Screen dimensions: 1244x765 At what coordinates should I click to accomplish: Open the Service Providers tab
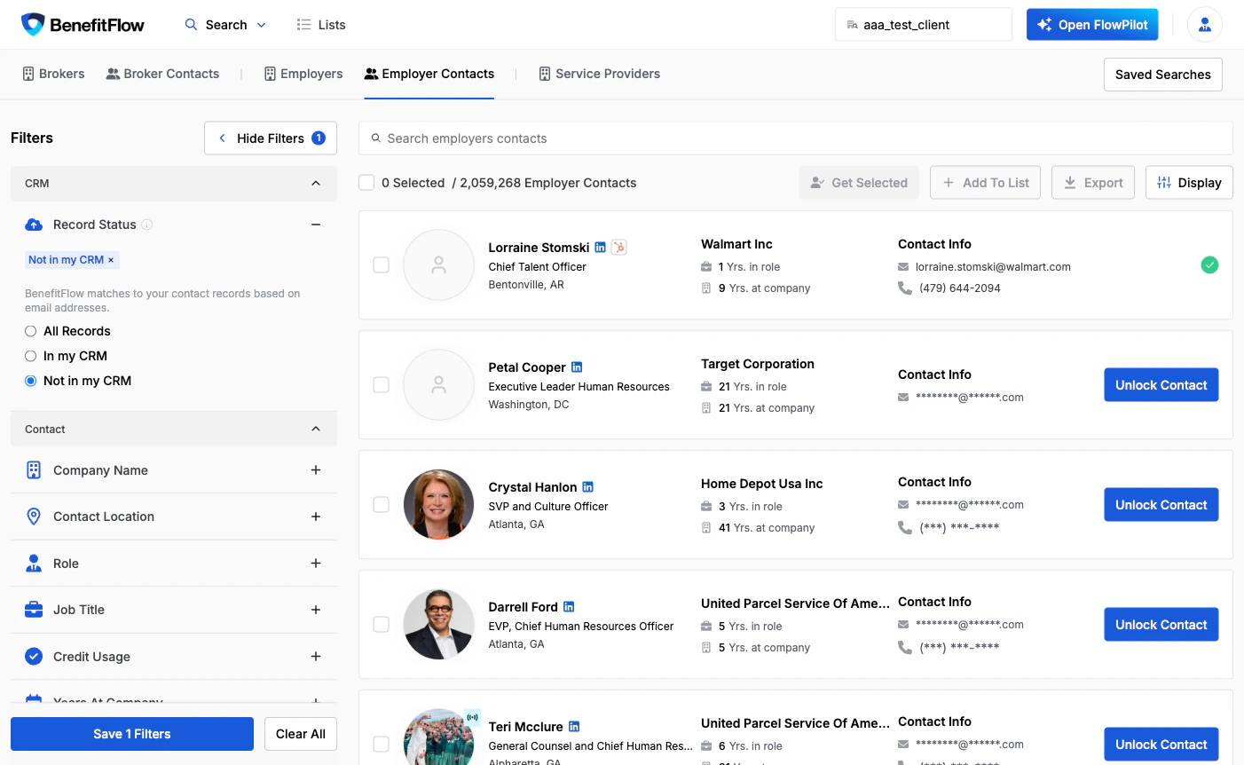pos(599,73)
